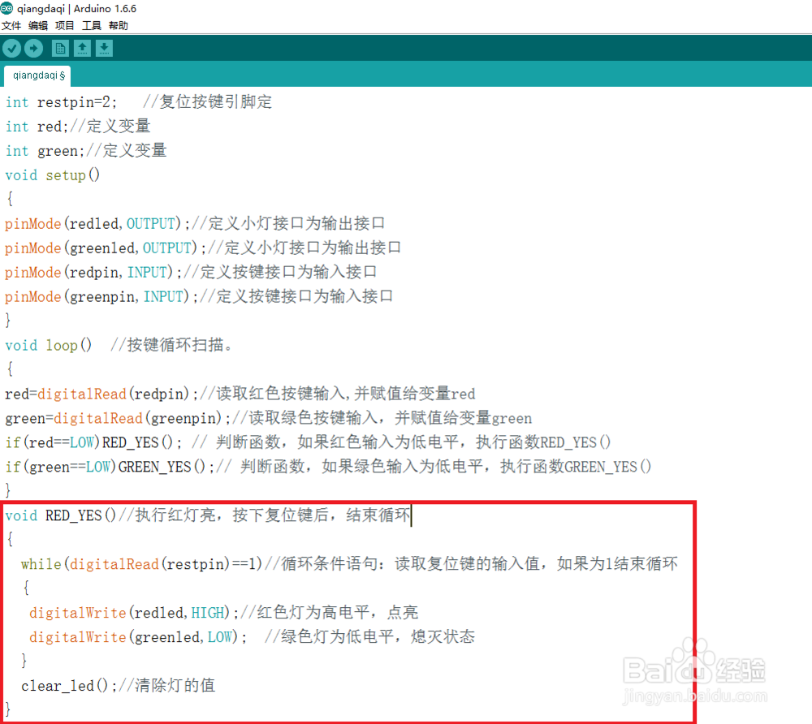Viewport: 812px width, 724px height.
Task: Open the 帮助 menu
Action: click(x=117, y=25)
